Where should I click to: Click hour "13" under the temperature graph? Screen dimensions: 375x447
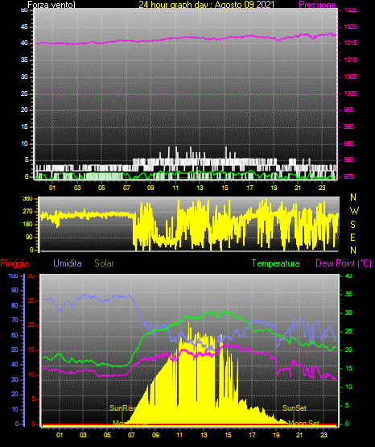(x=204, y=435)
